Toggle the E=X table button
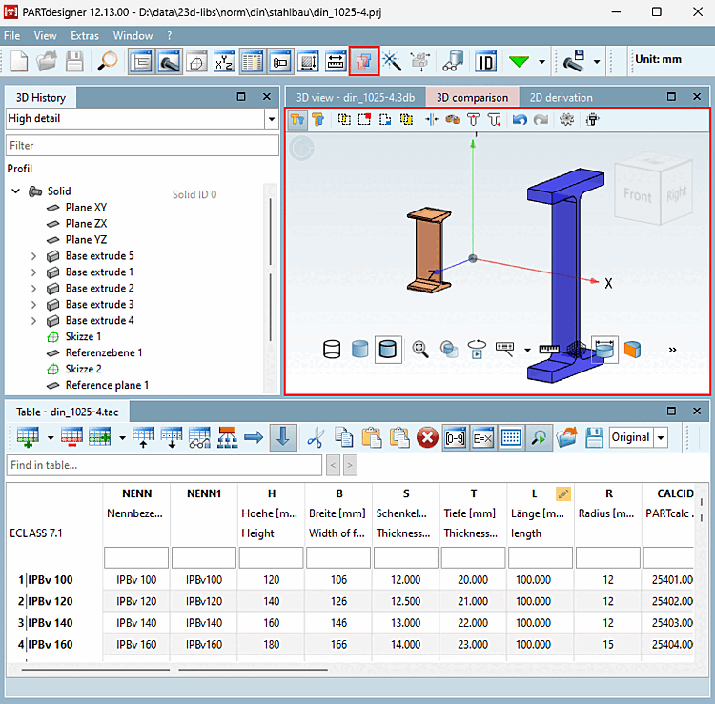The width and height of the screenshot is (715, 704). [x=482, y=438]
